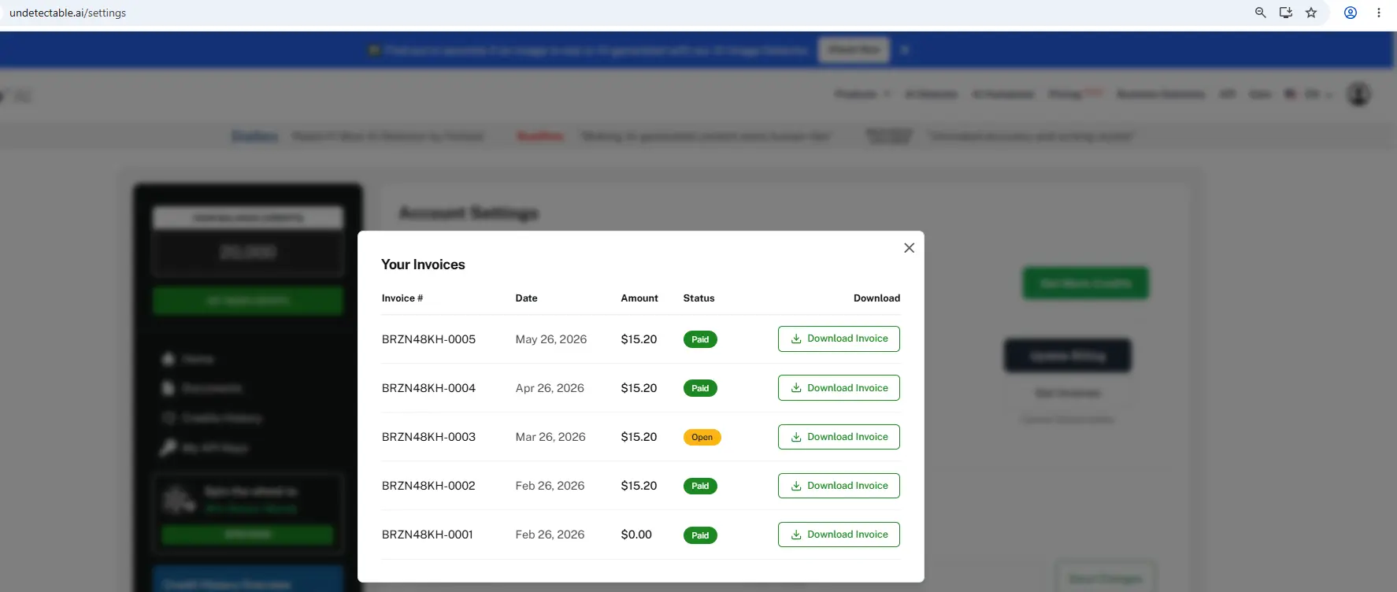Click the Status column header
The image size is (1397, 592).
(698, 298)
